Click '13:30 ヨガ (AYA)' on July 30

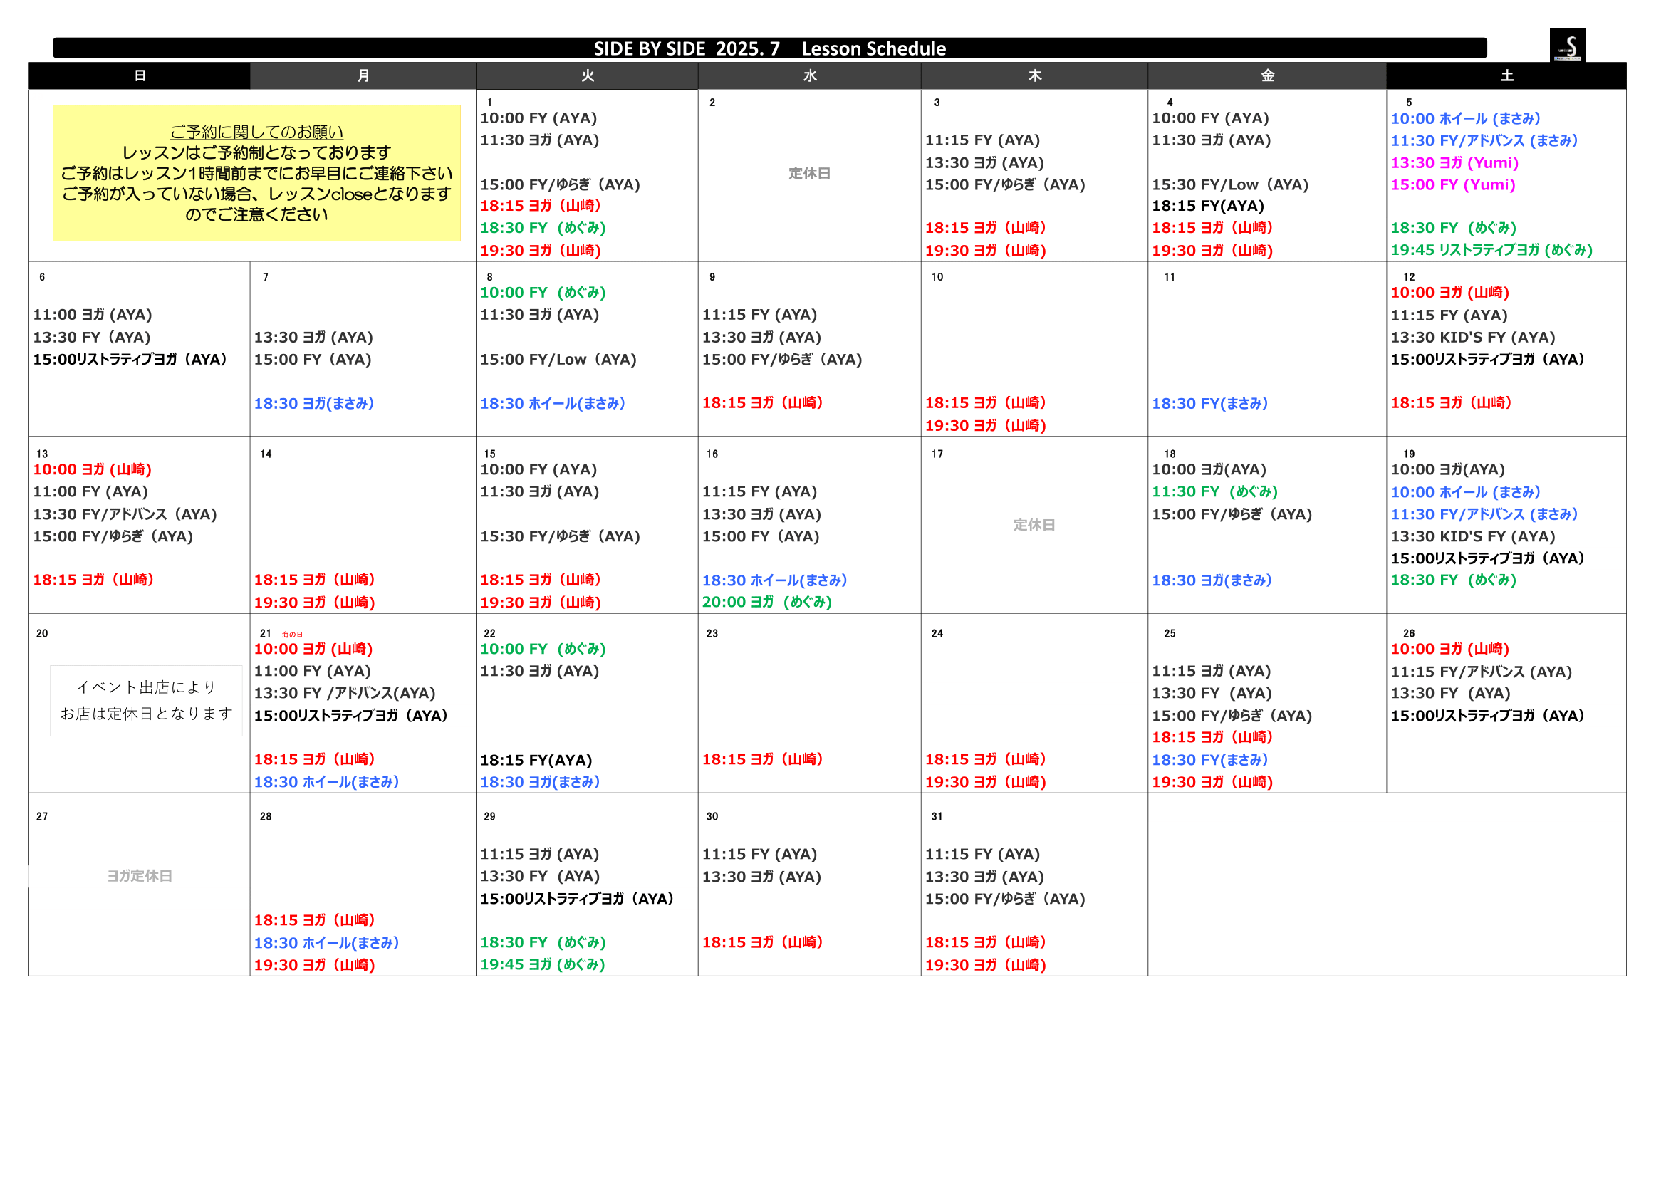(761, 877)
